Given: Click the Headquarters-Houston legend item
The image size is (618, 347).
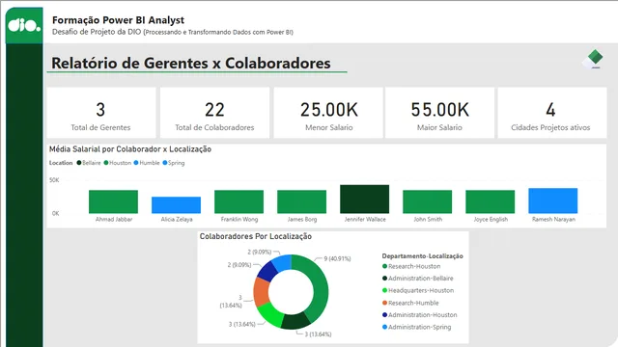Looking at the screenshot, I should [x=418, y=290].
